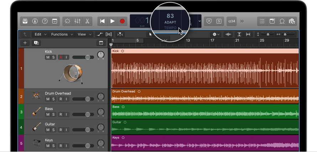317x152 pixels.
Task: Enable Solo mode S button in control bar
Action: point(219,21)
